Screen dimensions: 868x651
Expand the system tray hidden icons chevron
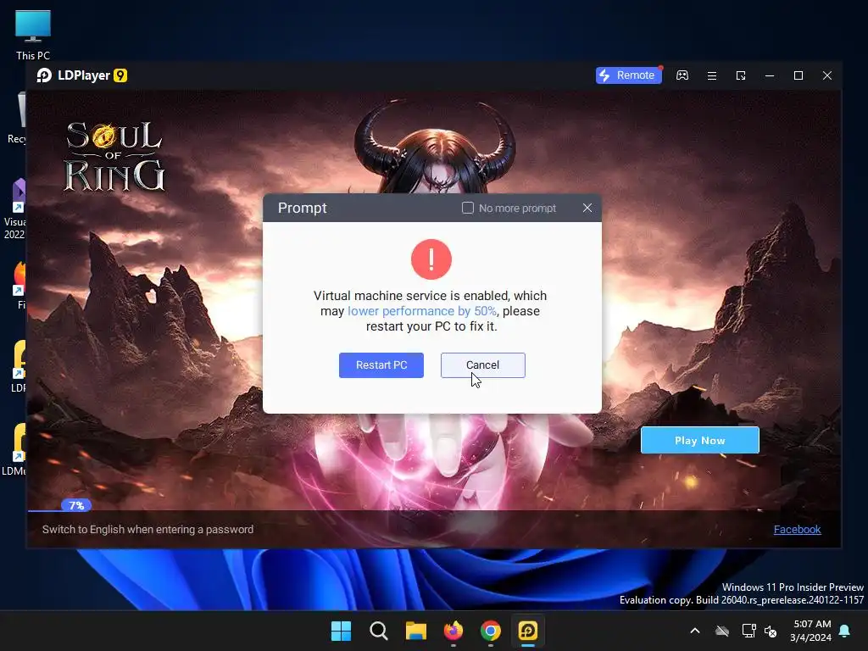695,631
